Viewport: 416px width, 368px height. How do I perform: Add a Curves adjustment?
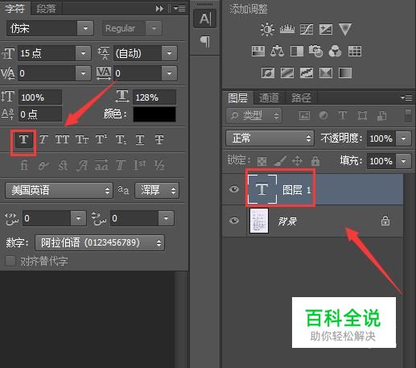(x=307, y=29)
